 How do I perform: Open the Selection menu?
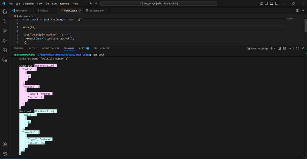point(28,4)
